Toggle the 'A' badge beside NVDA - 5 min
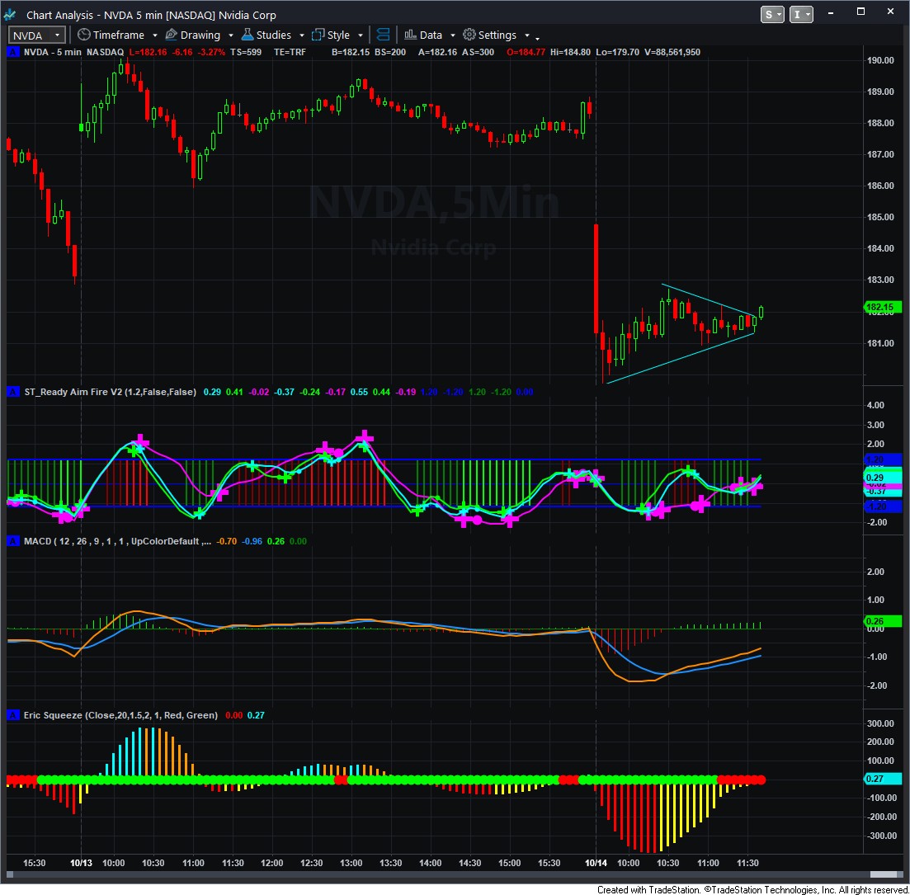Screen dimensions: 910x895 coord(12,52)
